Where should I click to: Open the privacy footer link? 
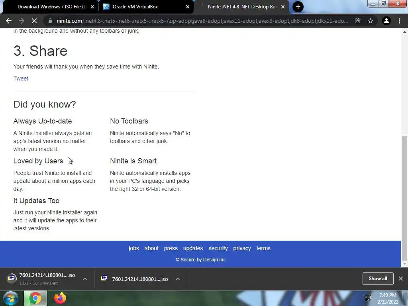(x=242, y=249)
